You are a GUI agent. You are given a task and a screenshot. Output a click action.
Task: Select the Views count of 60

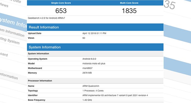pos(84,38)
